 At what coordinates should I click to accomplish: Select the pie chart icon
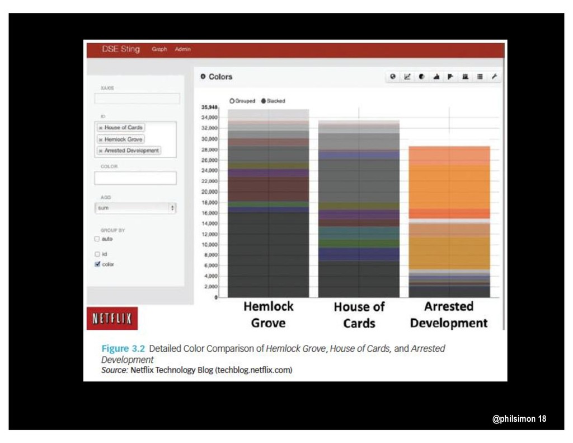point(422,77)
